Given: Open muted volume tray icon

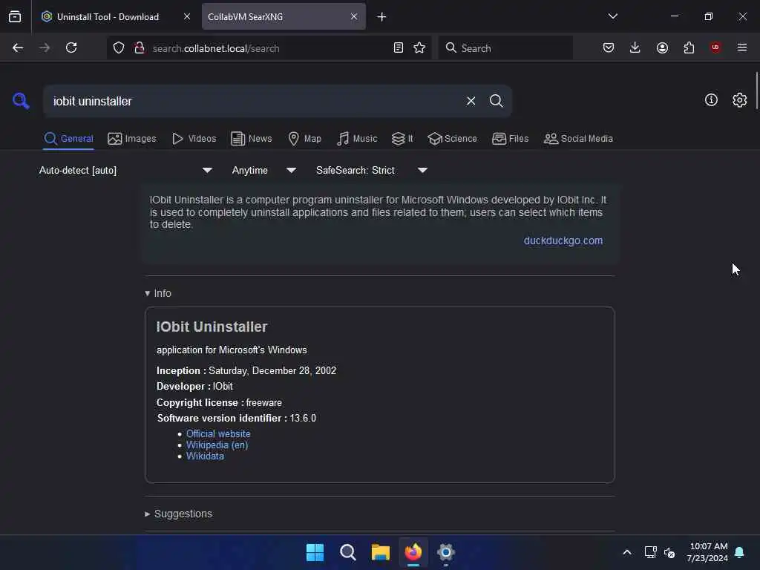Looking at the screenshot, I should [x=669, y=552].
